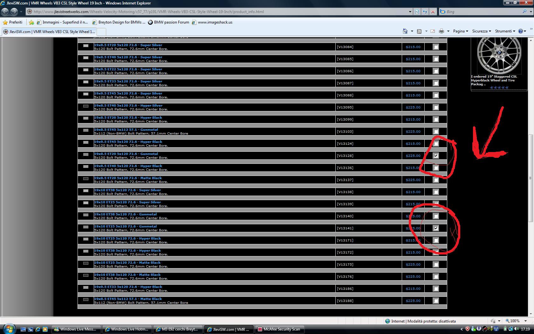Open the Print options dropdown arrow

coord(448,31)
